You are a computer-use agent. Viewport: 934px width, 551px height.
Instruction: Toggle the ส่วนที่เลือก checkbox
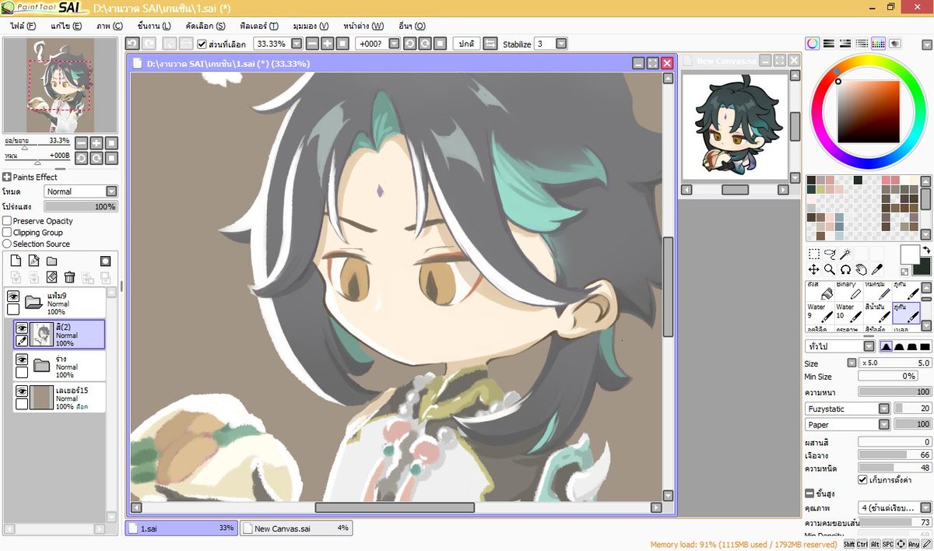(x=202, y=44)
